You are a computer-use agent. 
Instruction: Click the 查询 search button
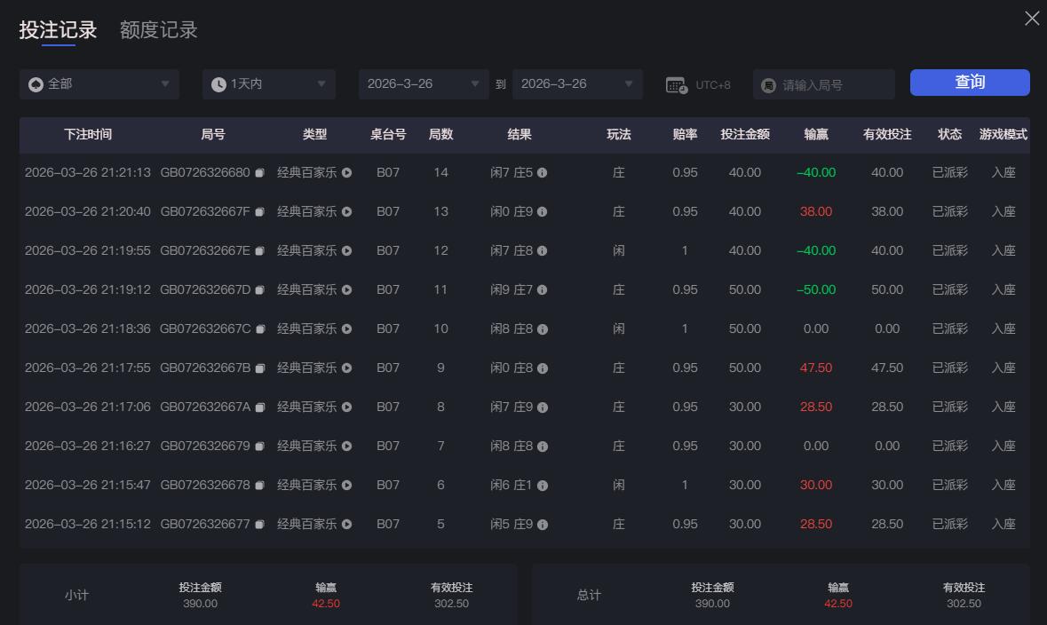click(969, 82)
